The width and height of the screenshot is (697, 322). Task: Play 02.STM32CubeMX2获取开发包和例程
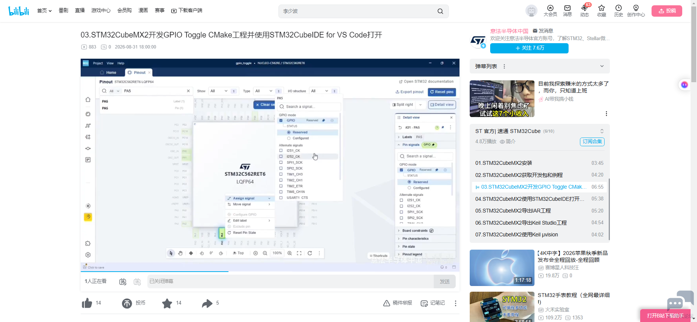539,175
